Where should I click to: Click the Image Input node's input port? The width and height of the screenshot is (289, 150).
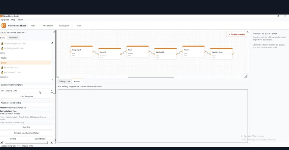click(70, 52)
